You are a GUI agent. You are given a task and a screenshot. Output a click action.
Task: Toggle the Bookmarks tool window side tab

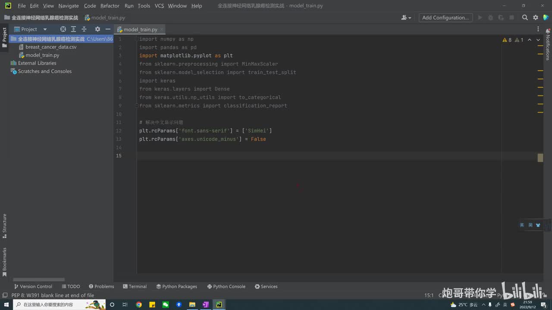tap(5, 262)
